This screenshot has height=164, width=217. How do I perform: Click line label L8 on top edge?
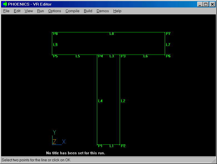112,34
